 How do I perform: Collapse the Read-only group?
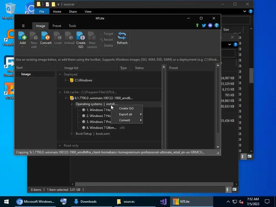pyautogui.click(x=60, y=146)
